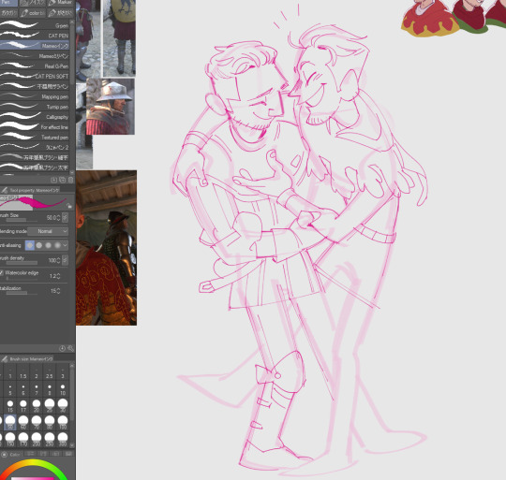Choose brush size preset 200

click(37, 440)
